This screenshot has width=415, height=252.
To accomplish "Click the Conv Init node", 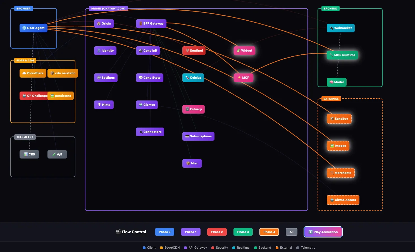I will (x=148, y=51).
